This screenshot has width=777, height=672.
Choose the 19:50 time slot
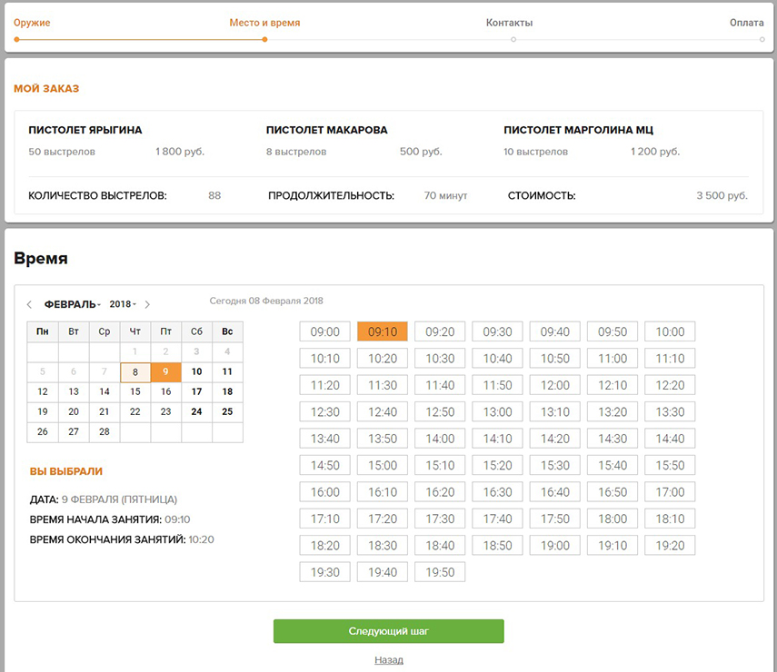(440, 572)
